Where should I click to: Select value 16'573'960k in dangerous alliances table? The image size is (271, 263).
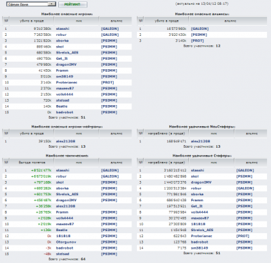(176, 28)
